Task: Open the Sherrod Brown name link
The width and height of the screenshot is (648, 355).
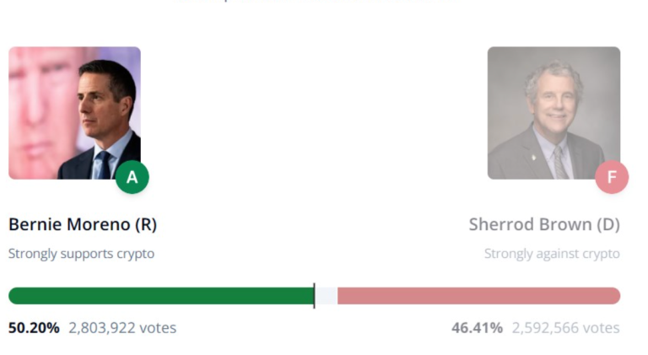Action: [x=528, y=225]
